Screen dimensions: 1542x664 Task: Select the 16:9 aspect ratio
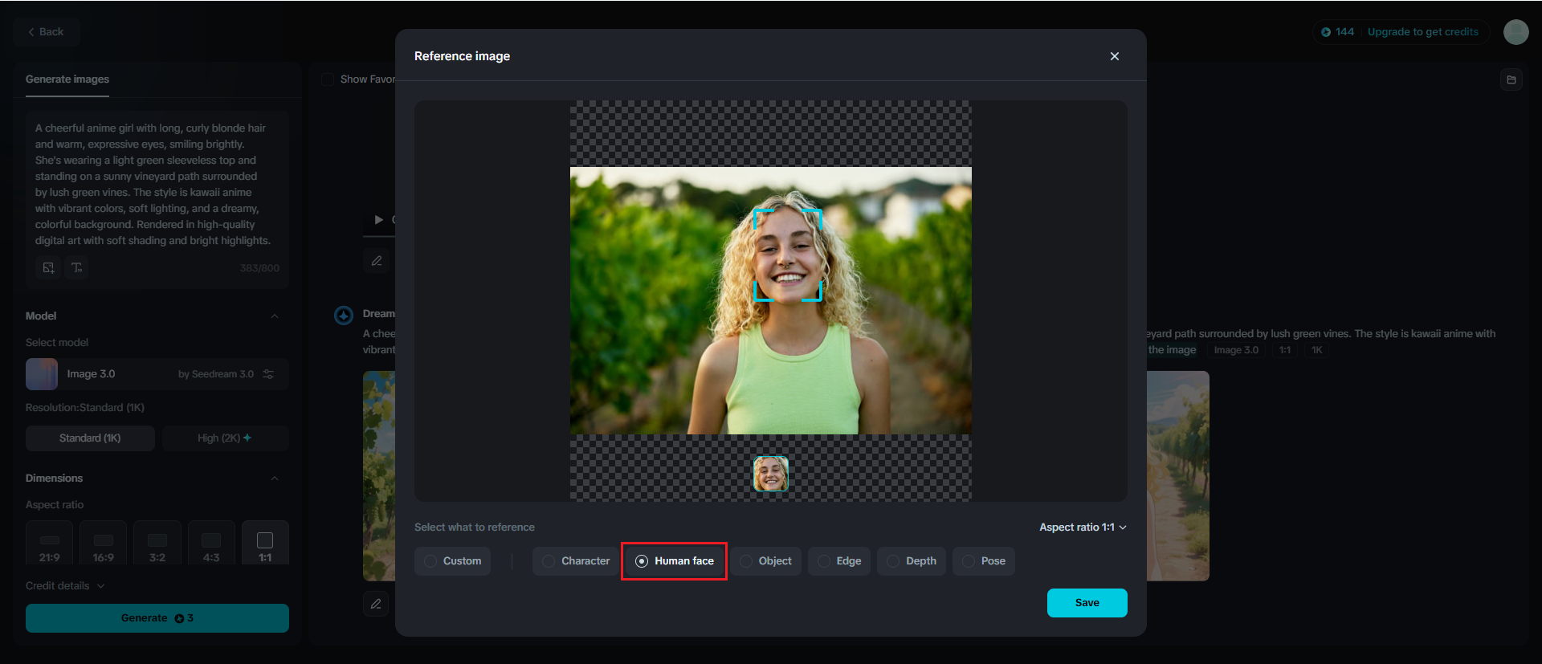coord(104,544)
